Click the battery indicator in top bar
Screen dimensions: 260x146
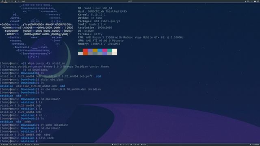point(257,1)
